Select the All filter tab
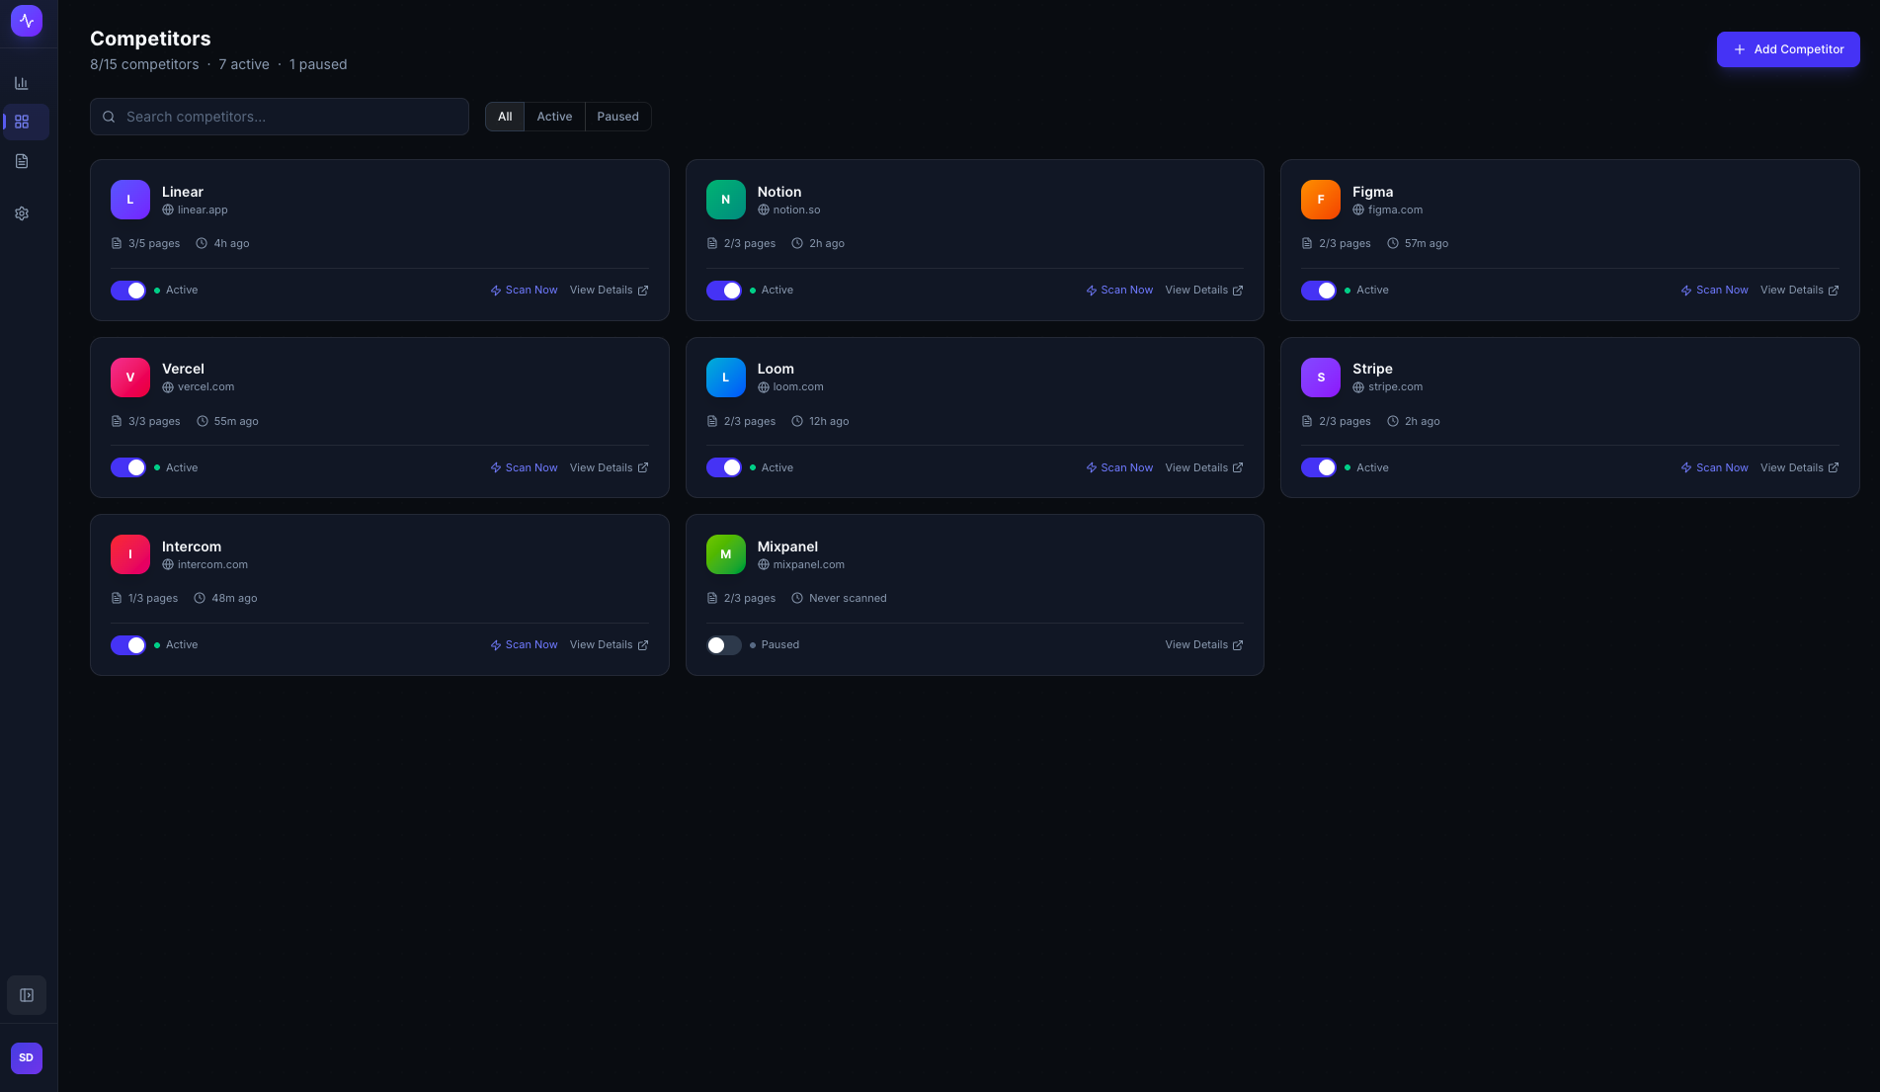This screenshot has height=1092, width=1880. coord(505,117)
